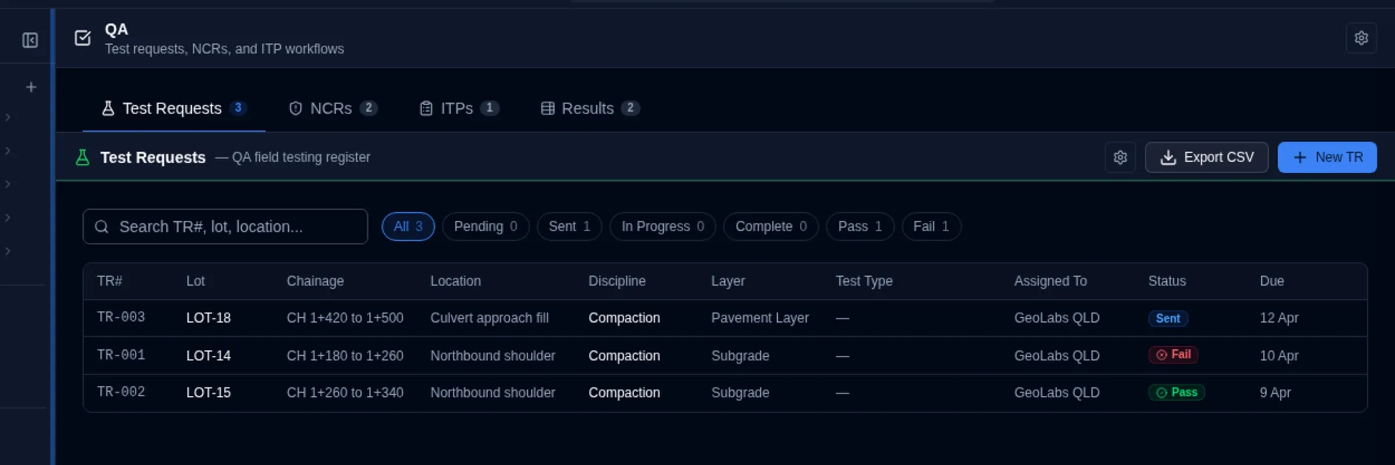Click the Assigned To column header
The height and width of the screenshot is (465, 1395).
[x=1050, y=281]
